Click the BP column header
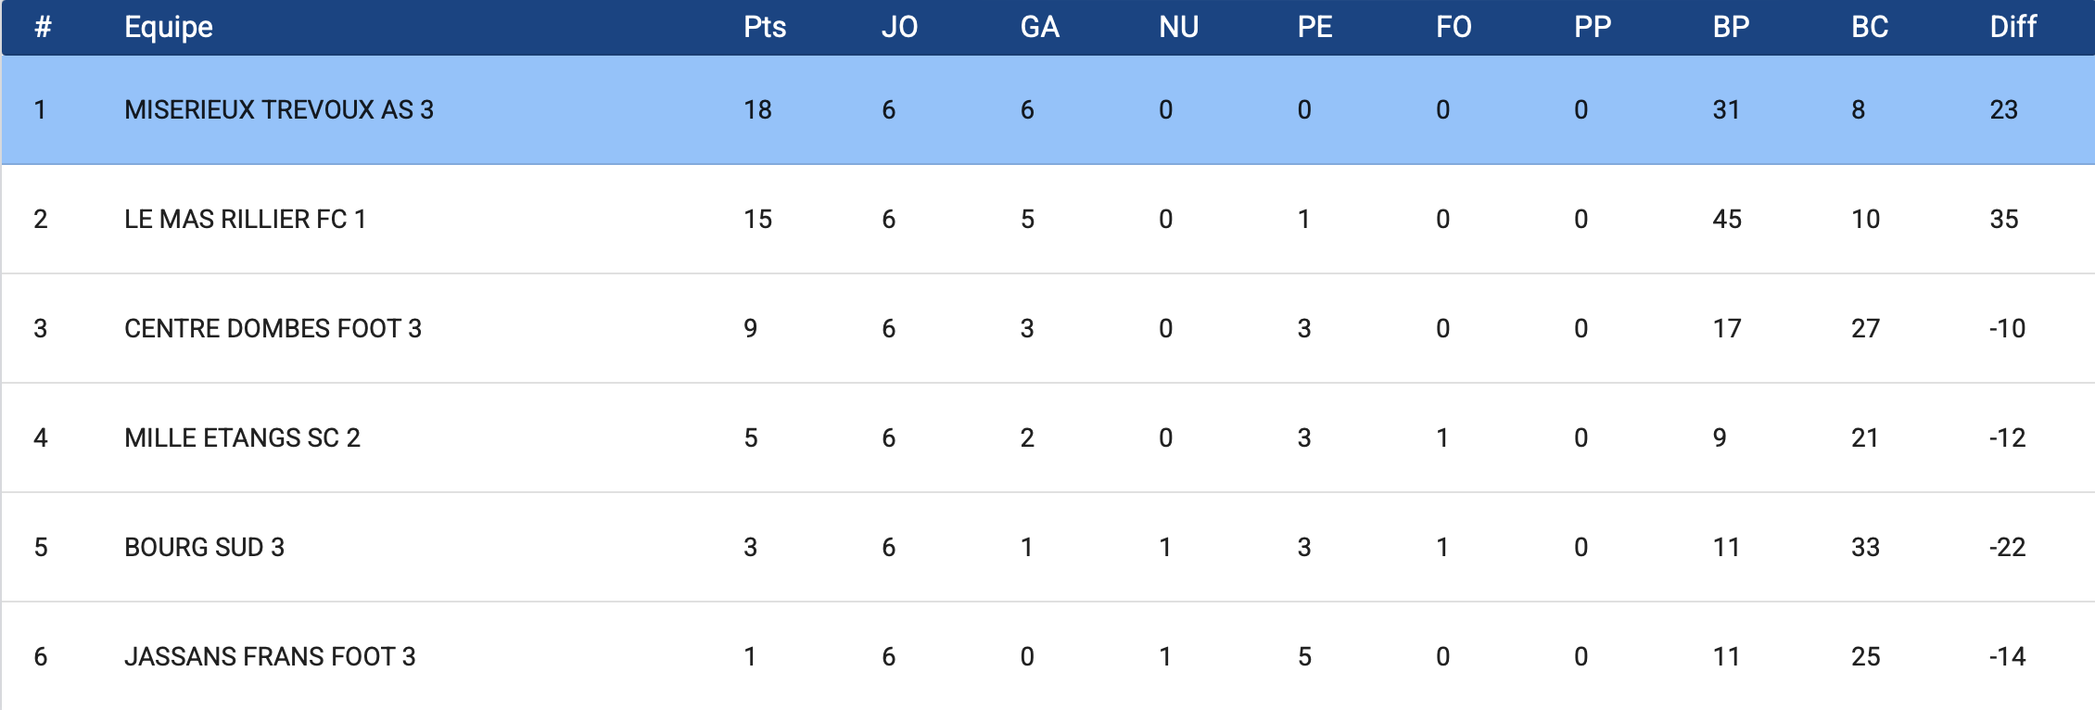The width and height of the screenshot is (2095, 710). tap(1731, 27)
